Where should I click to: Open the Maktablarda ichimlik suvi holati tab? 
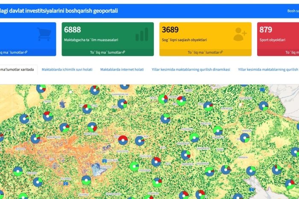point(67,69)
